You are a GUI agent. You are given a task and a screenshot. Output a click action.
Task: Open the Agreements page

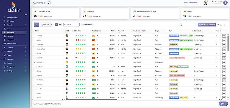point(11,40)
